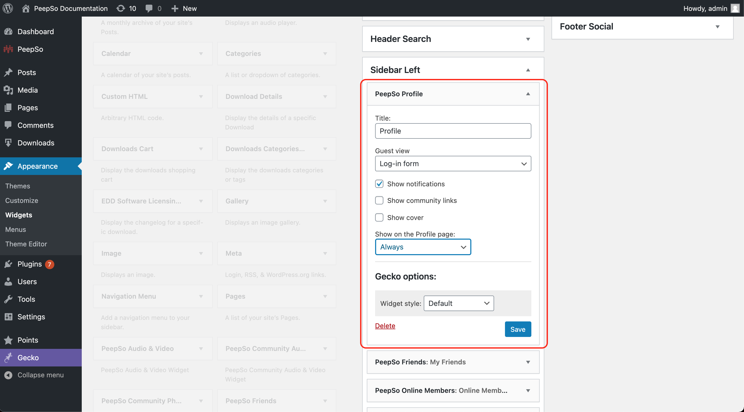Click the Plugins update count badge
Viewport: 744px width, 412px height.
[49, 264]
